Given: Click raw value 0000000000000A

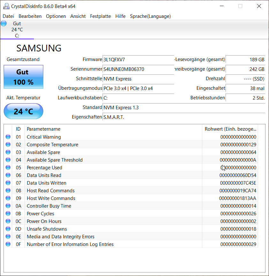Looking at the screenshot, I should point(238,160).
